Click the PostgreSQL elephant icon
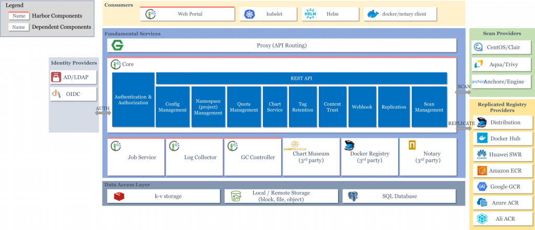Viewport: 535px width, 230px height. click(353, 196)
